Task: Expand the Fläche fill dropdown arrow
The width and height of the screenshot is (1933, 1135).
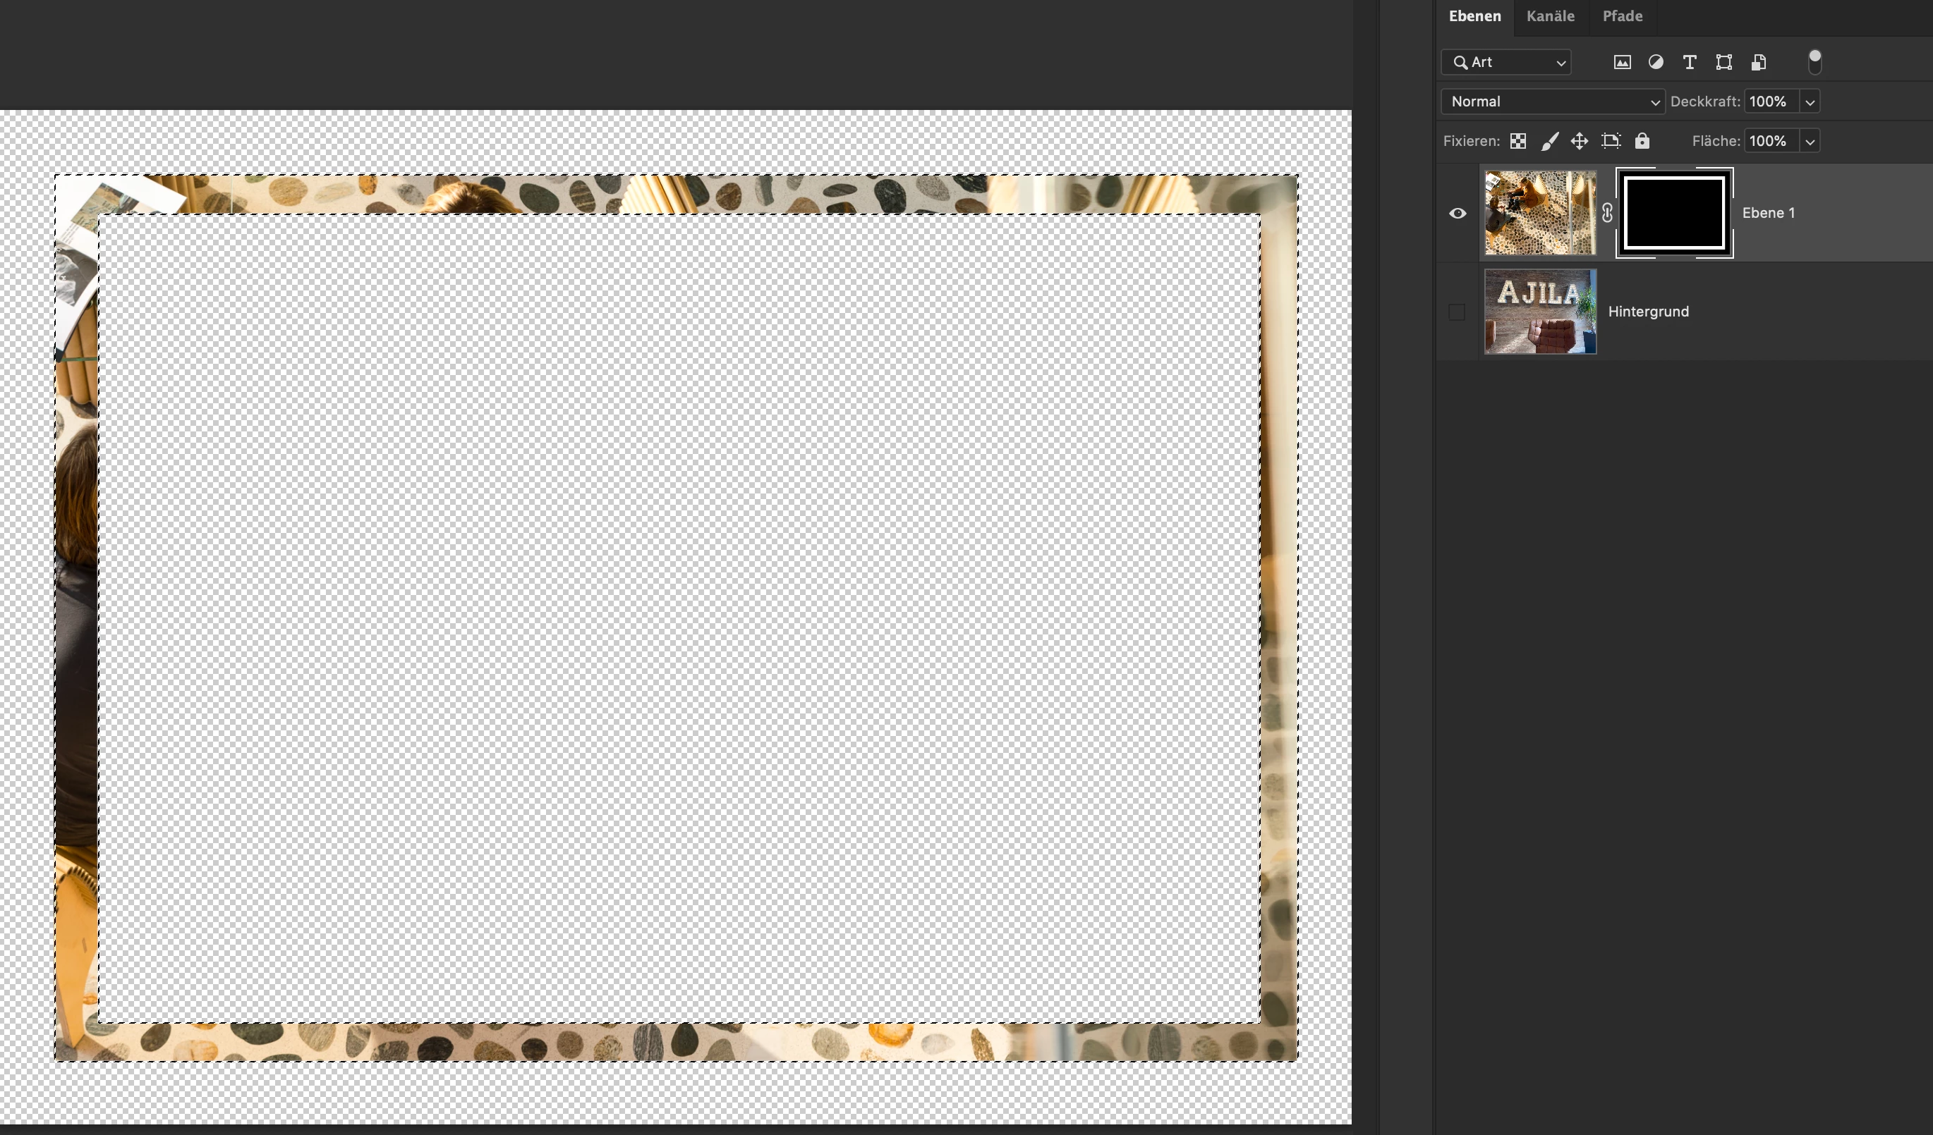Action: pos(1810,142)
